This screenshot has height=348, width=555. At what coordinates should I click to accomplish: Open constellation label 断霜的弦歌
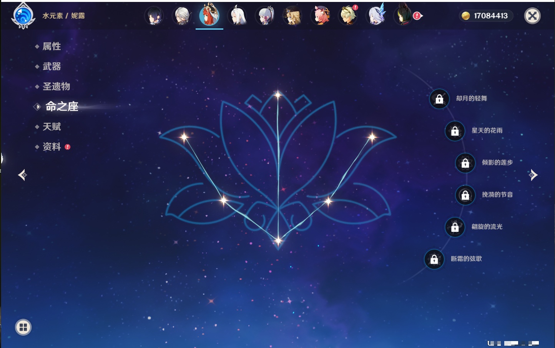point(466,259)
